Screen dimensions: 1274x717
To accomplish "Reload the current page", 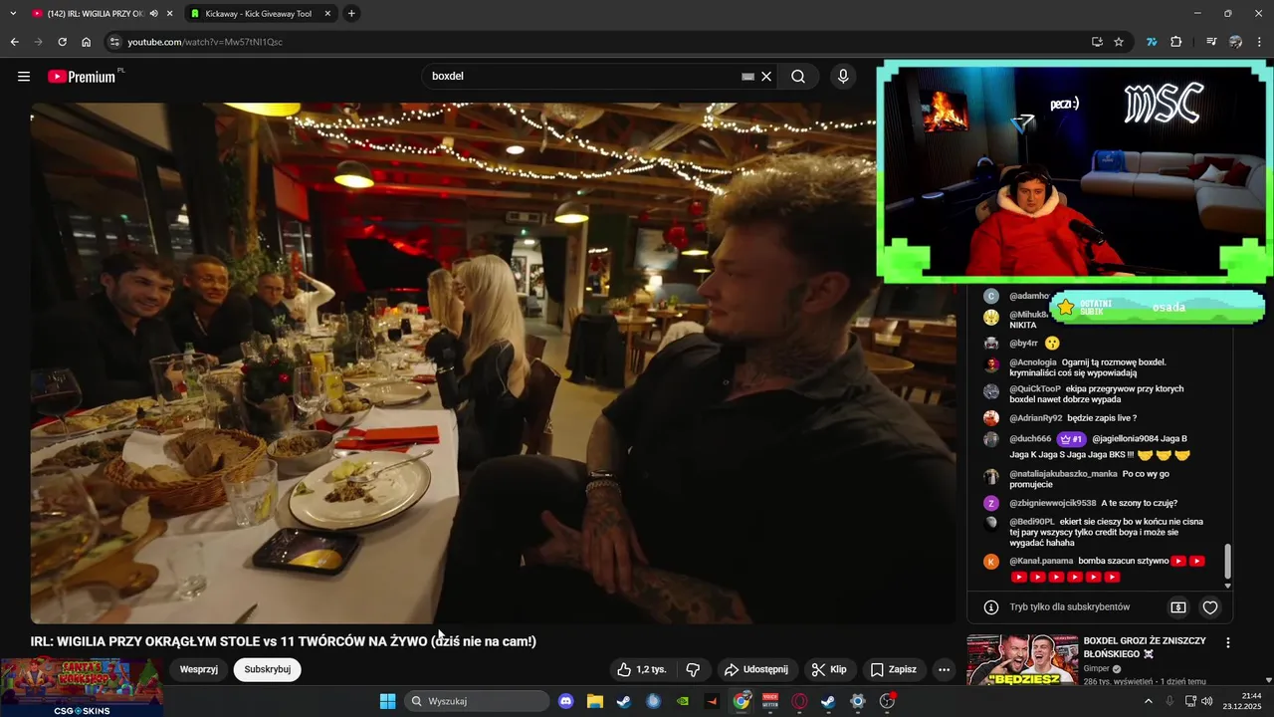I will point(62,42).
